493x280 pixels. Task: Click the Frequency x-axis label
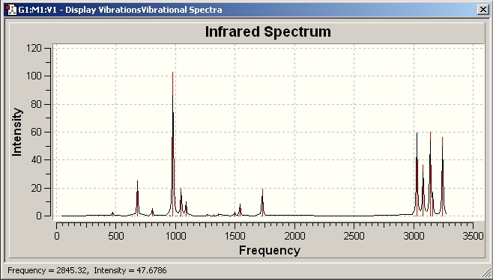tap(270, 251)
